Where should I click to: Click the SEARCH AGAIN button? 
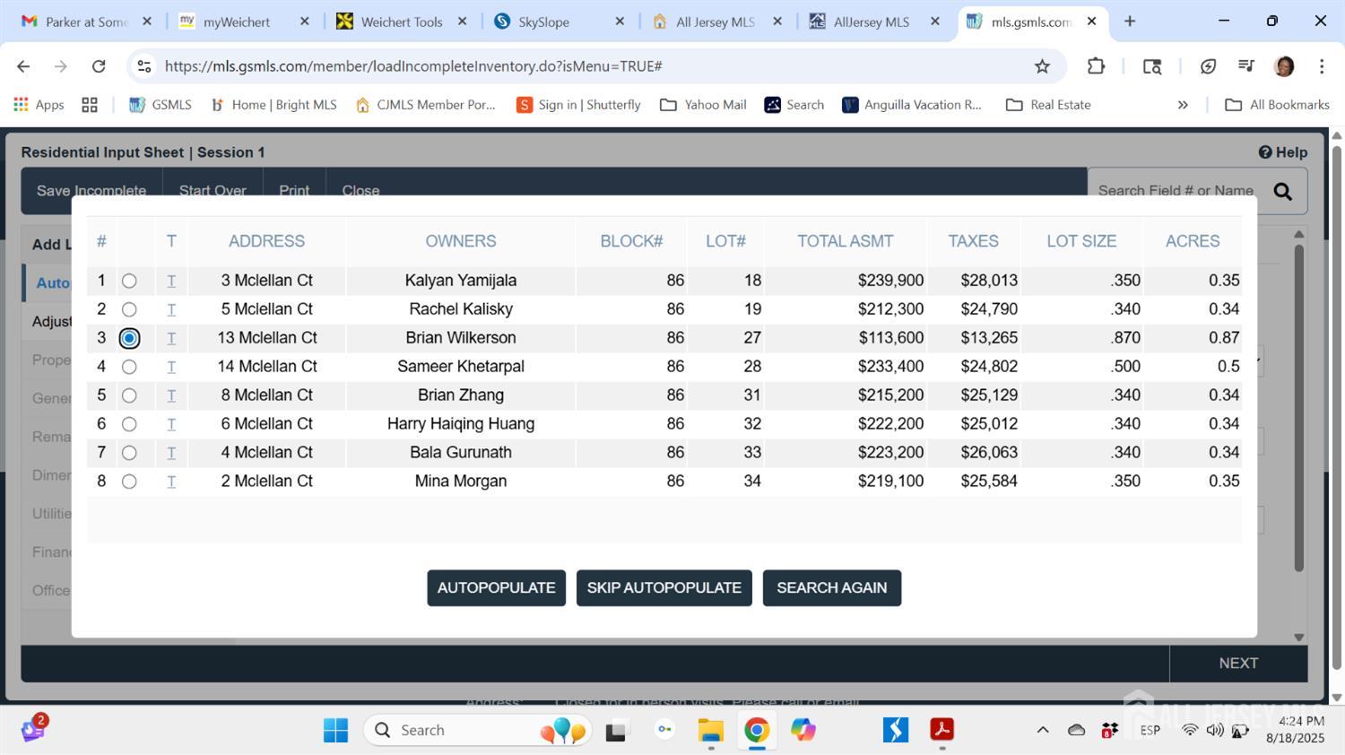click(831, 588)
